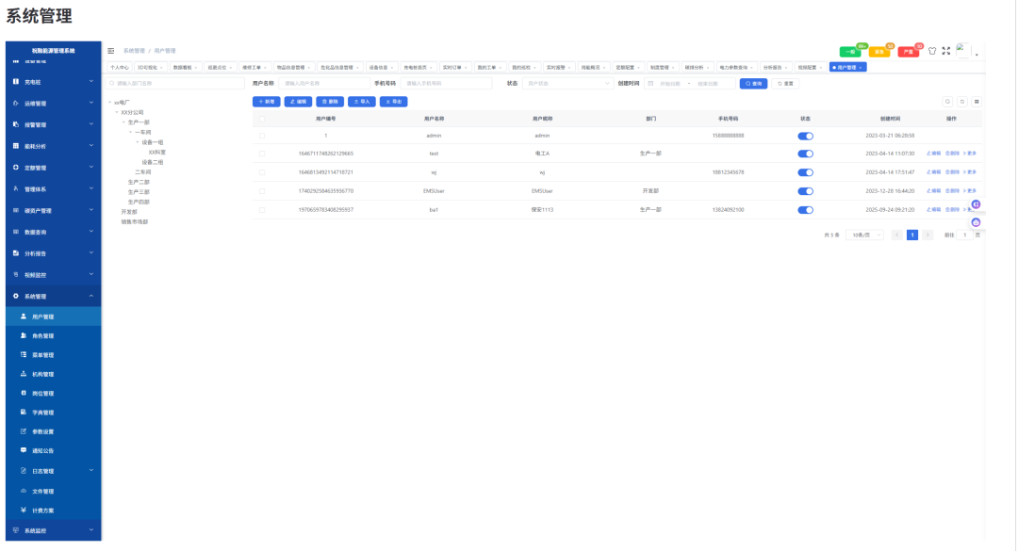Click the 机构管理 org icon
This screenshot has height=551, width=1018.
pyautogui.click(x=24, y=374)
